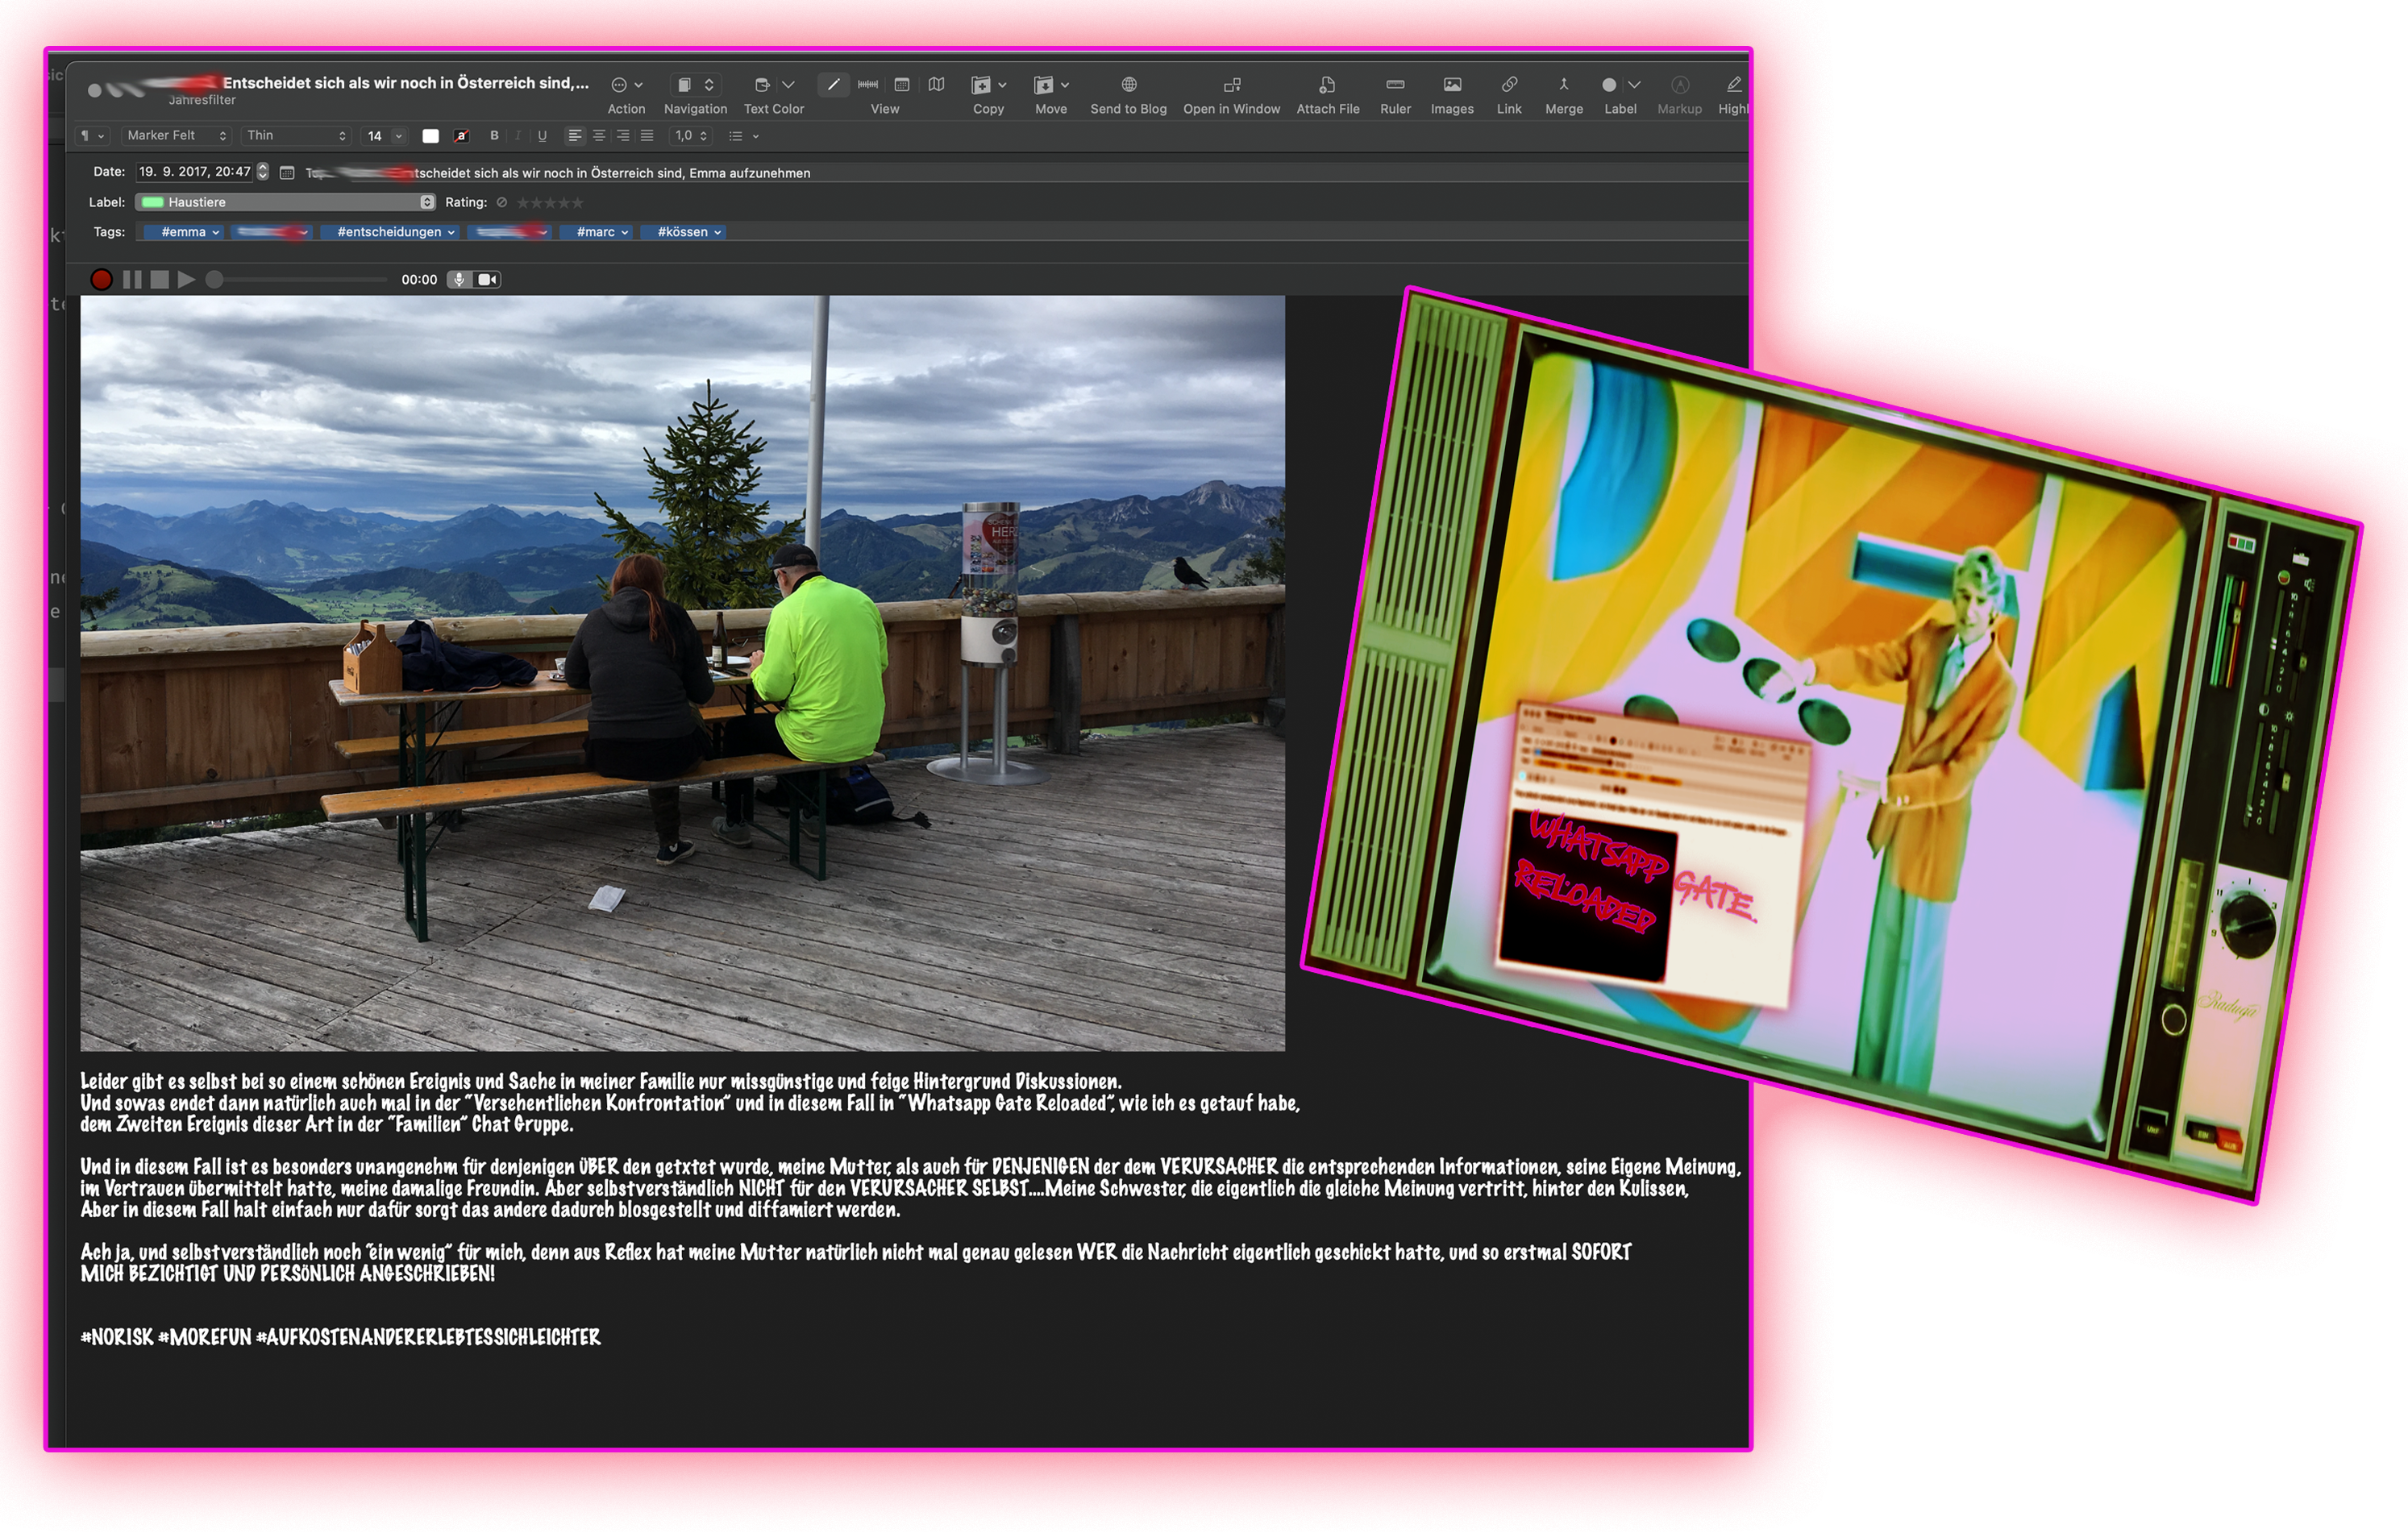Click the Label circle toolbar icon
This screenshot has width=2408, height=1533.
(1609, 85)
